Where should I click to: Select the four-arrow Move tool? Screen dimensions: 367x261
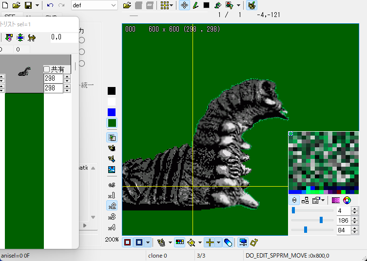tap(184, 5)
